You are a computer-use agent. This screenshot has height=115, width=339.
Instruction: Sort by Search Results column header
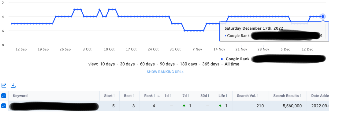pos(286,96)
